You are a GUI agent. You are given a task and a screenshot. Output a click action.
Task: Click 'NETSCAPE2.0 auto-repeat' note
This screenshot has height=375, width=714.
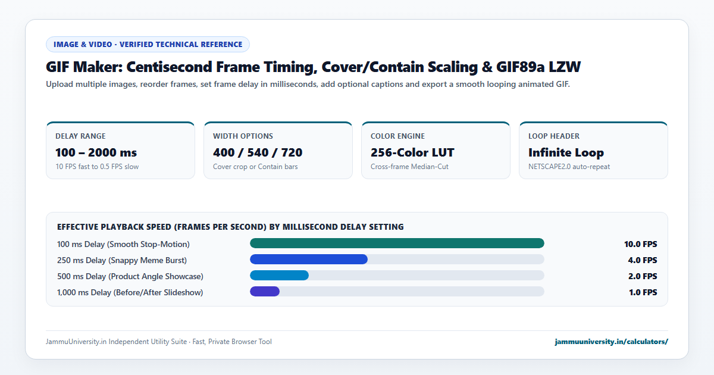[x=569, y=167]
